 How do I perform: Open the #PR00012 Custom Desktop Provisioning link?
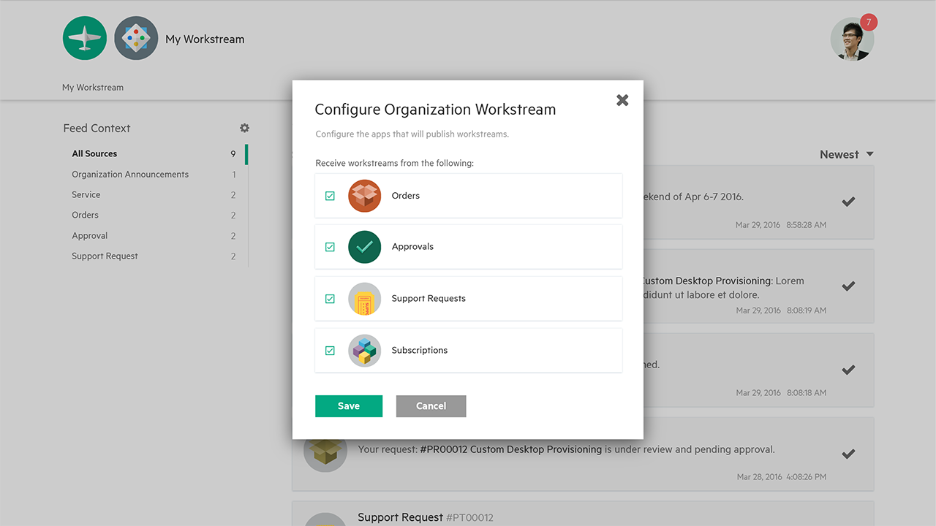510,449
